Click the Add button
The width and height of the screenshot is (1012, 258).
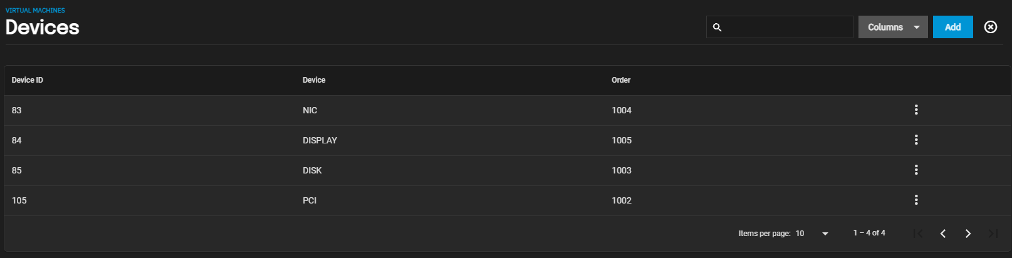point(953,27)
